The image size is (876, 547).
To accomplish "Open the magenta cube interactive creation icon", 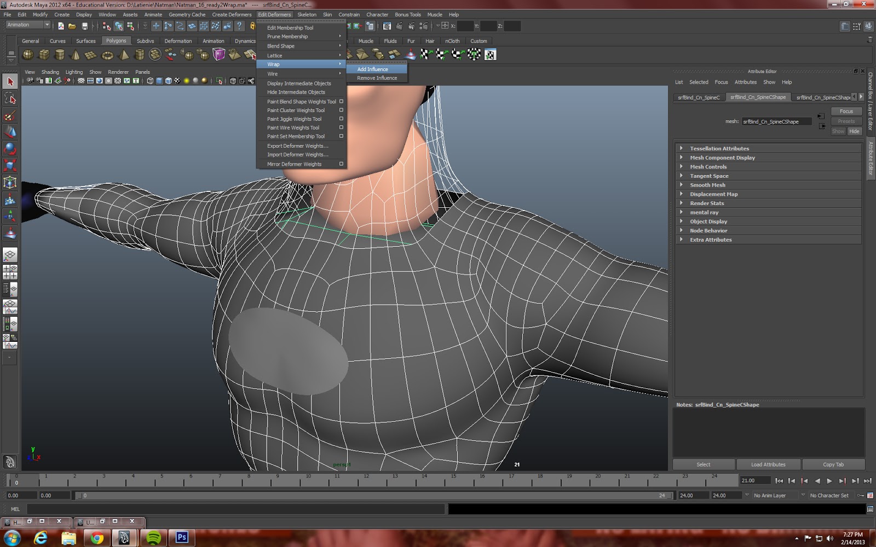I will coord(219,54).
